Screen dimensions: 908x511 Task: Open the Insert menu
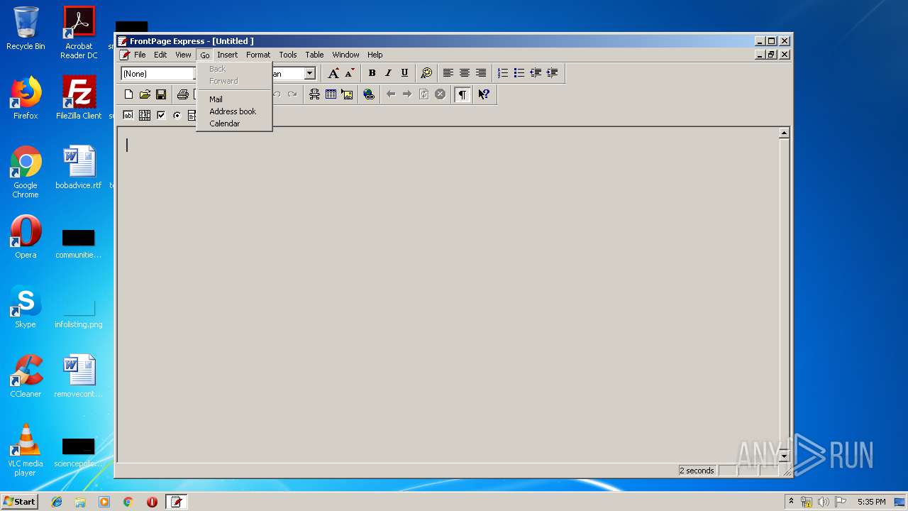click(x=228, y=55)
